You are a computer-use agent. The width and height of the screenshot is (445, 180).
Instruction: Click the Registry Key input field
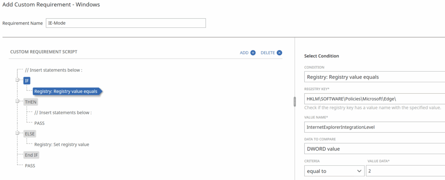point(374,98)
